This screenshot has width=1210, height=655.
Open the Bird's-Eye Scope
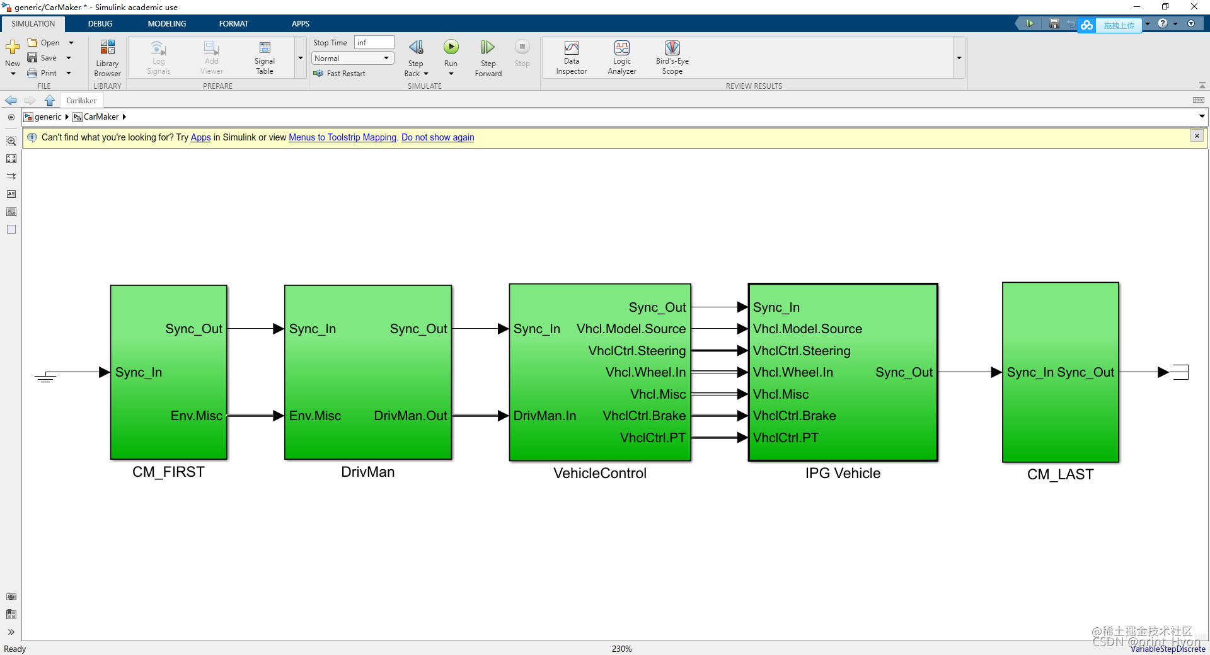pos(672,58)
